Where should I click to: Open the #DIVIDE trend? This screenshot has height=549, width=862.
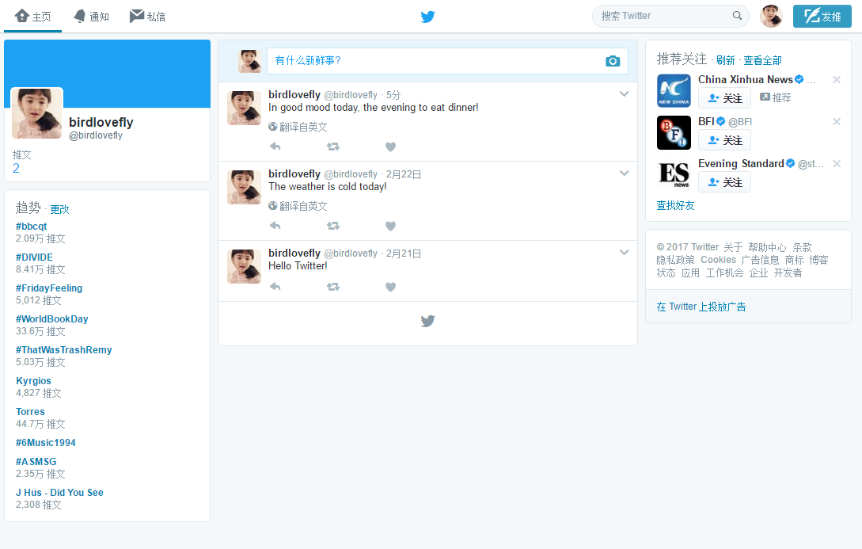tap(34, 257)
